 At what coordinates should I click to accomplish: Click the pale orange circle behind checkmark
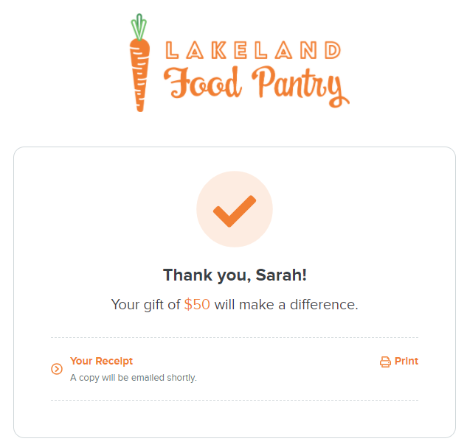[x=235, y=209]
